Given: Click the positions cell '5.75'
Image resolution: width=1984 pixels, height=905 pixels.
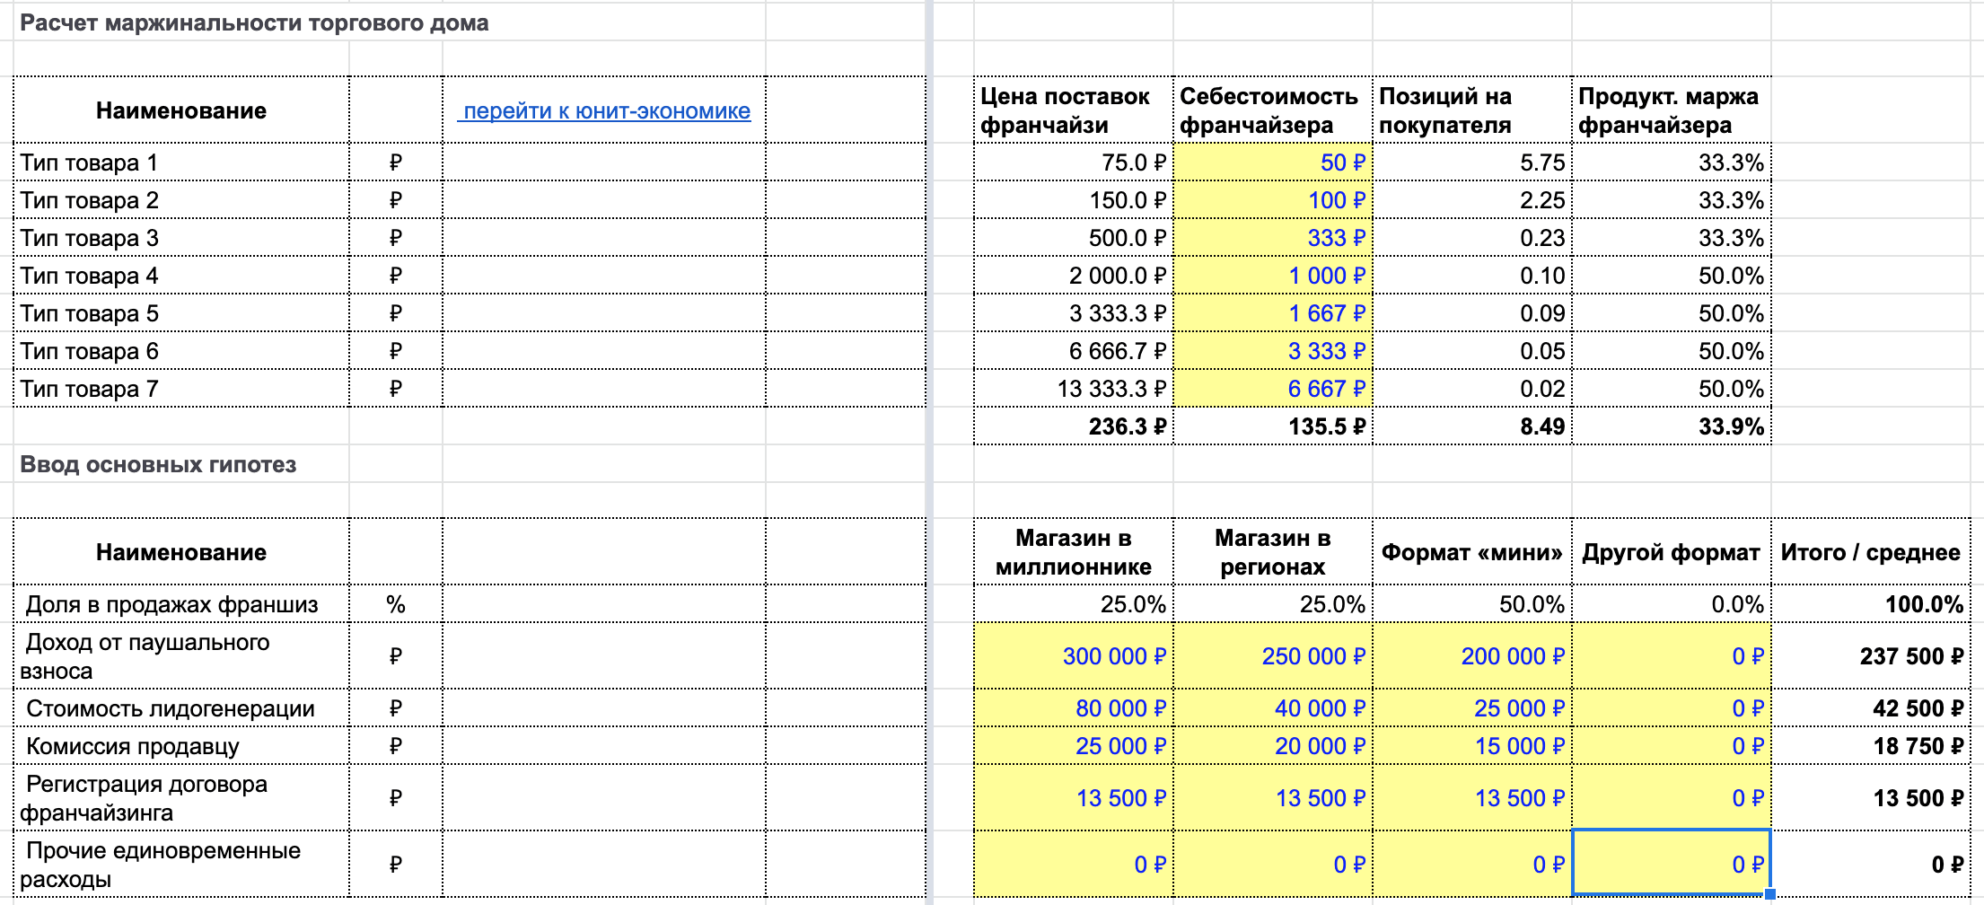Looking at the screenshot, I should [1472, 163].
